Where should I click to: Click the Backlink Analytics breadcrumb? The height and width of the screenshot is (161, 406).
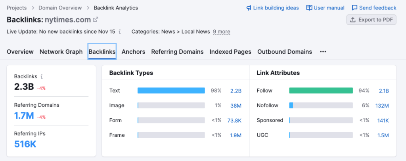coord(116,8)
